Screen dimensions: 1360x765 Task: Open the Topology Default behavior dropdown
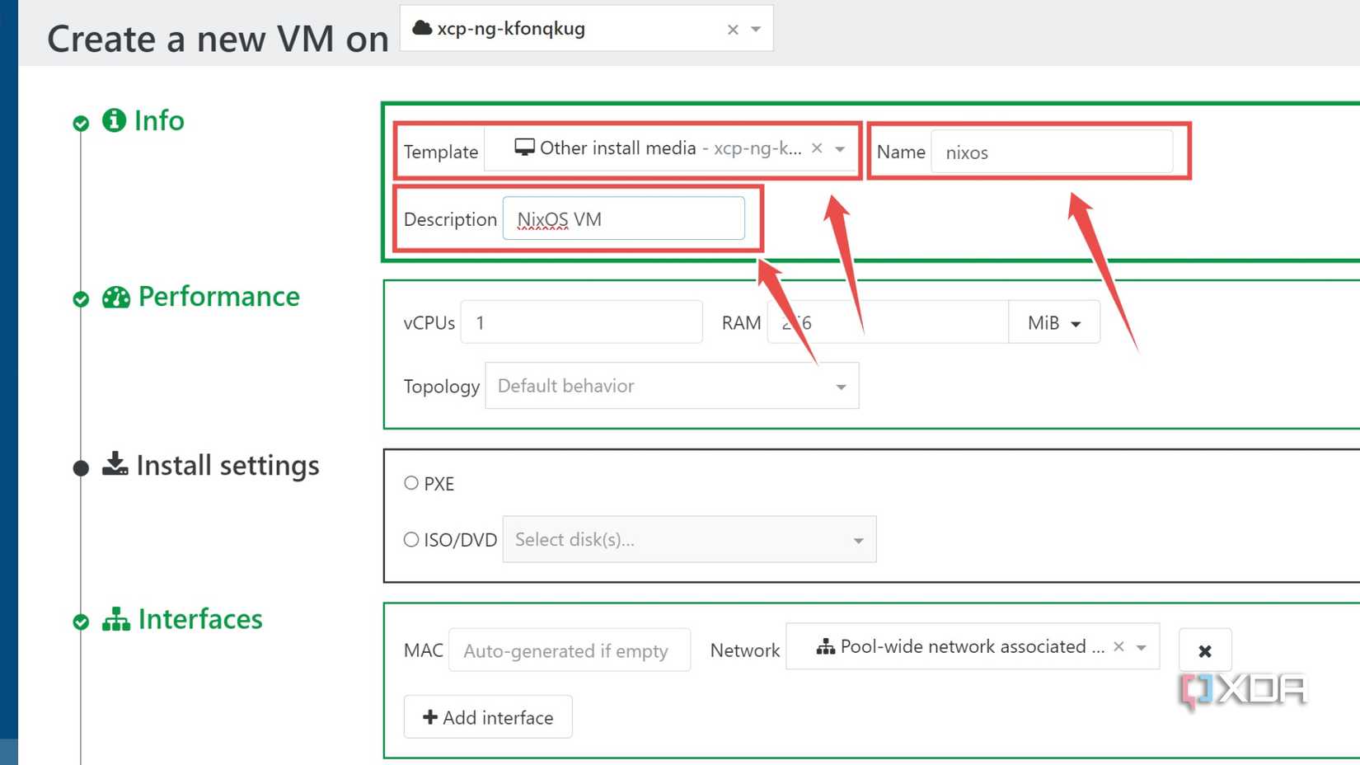(x=672, y=386)
